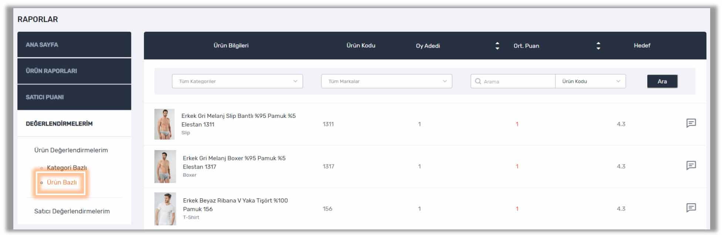Sort by Ort. Puan arrows
Image resolution: width=722 pixels, height=235 pixels.
point(598,46)
